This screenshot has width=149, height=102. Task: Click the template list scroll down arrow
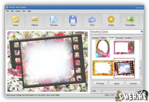pos(140,77)
